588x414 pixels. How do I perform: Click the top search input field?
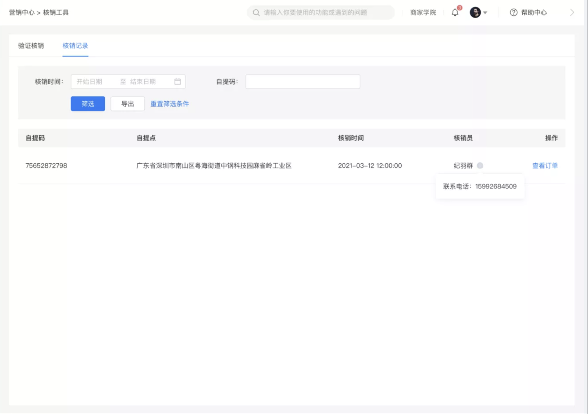[321, 13]
